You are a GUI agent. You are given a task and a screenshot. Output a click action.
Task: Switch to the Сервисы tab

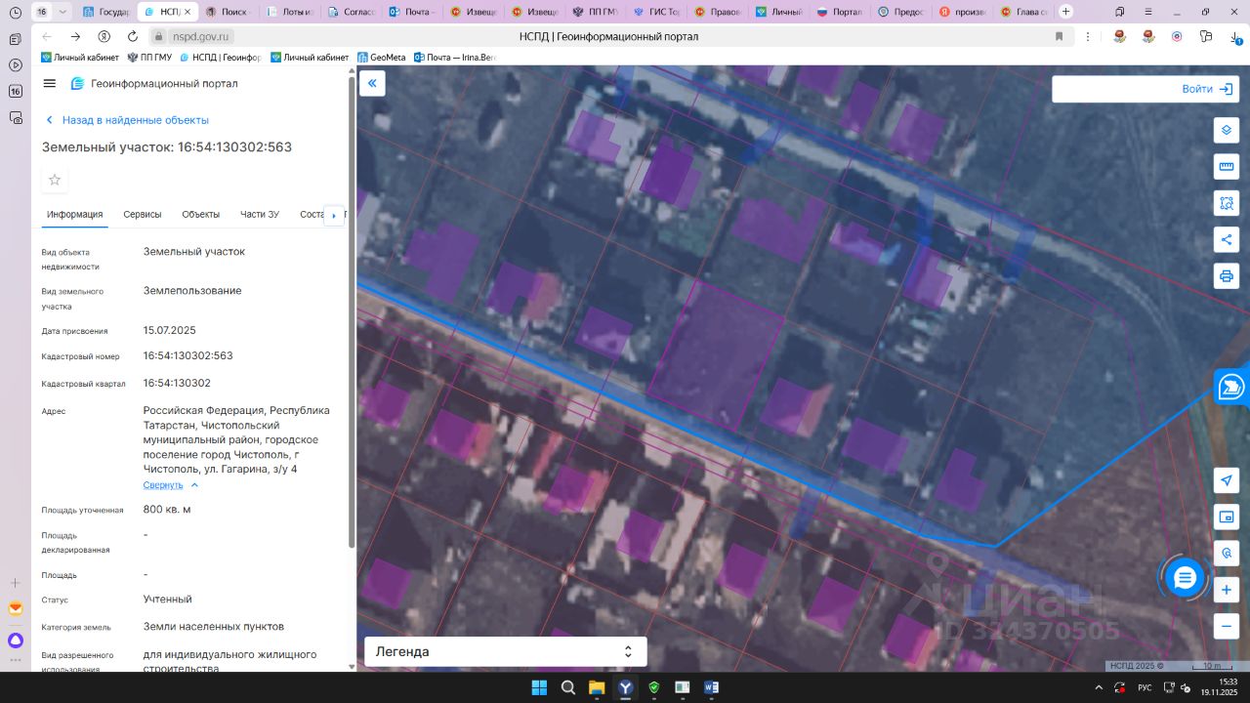[143, 215]
